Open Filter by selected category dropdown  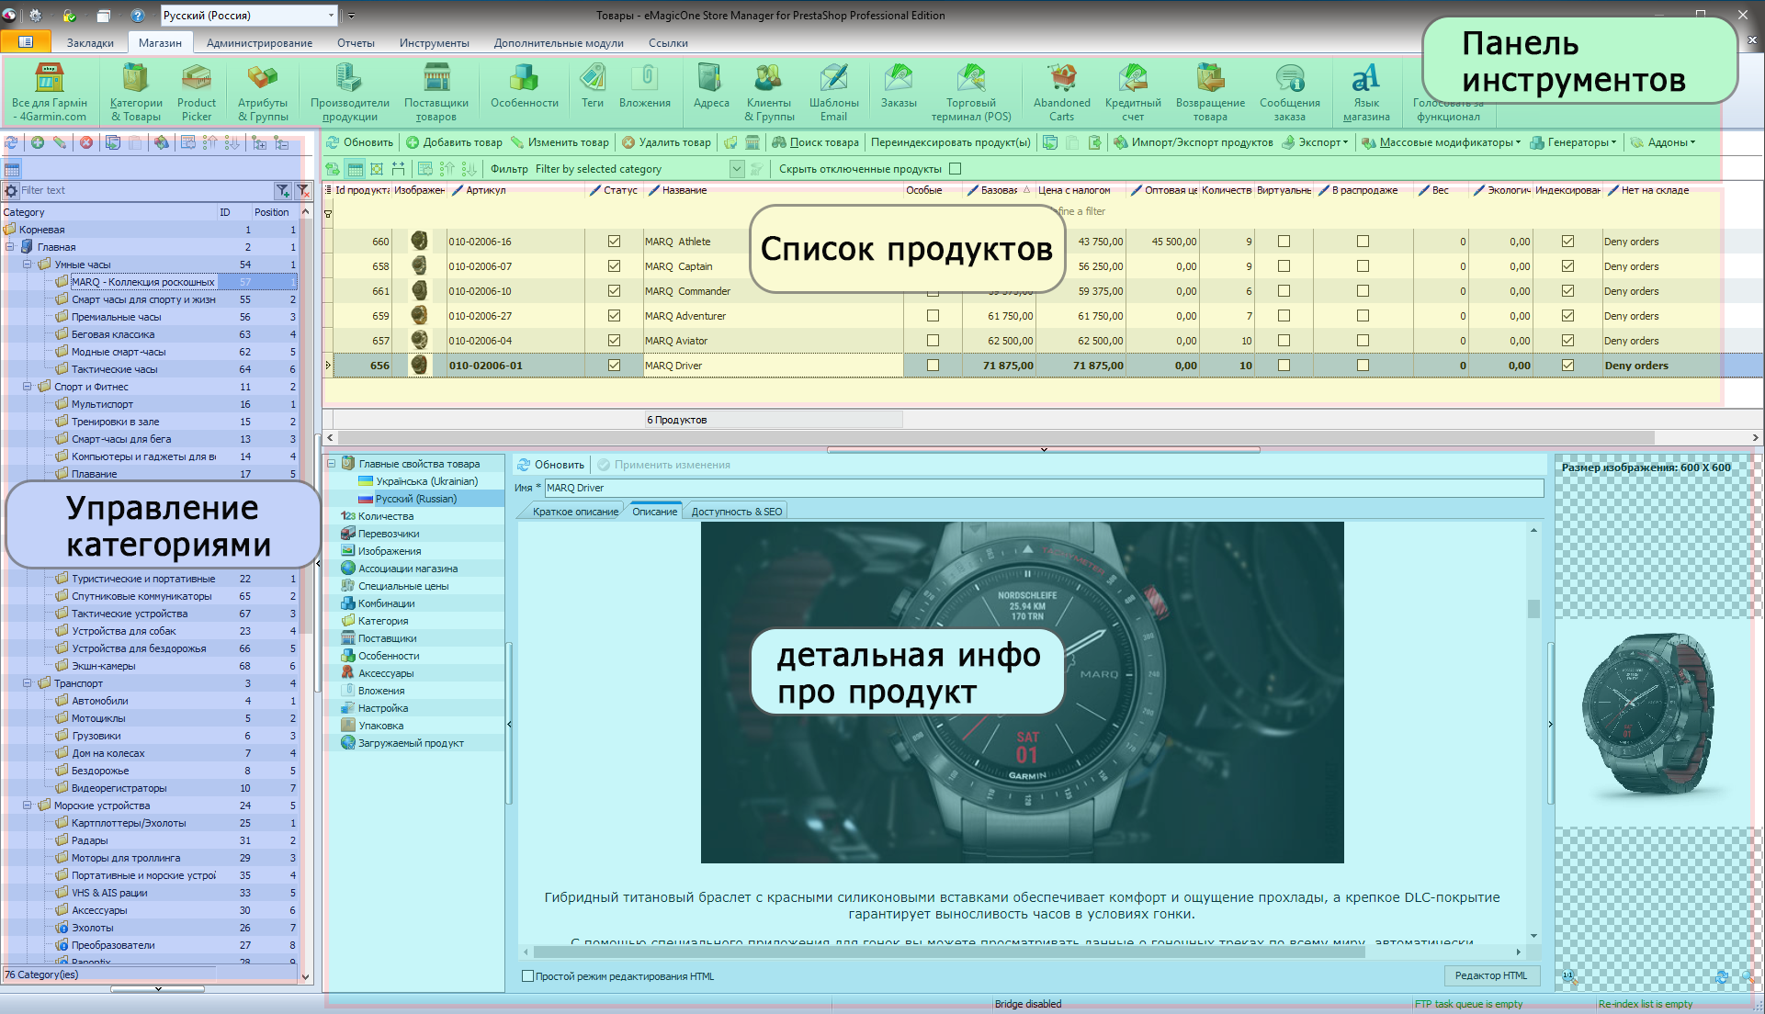[x=736, y=169]
